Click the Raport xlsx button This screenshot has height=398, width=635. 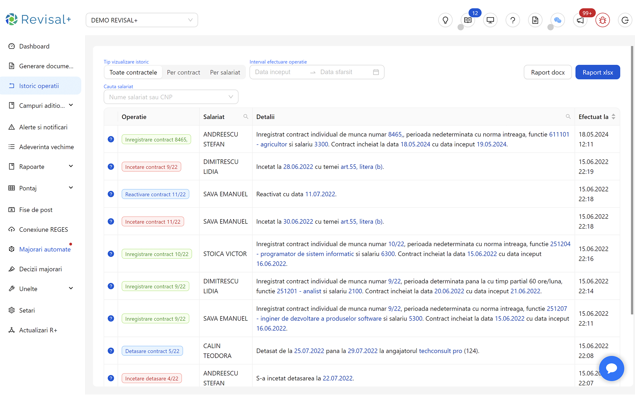597,72
